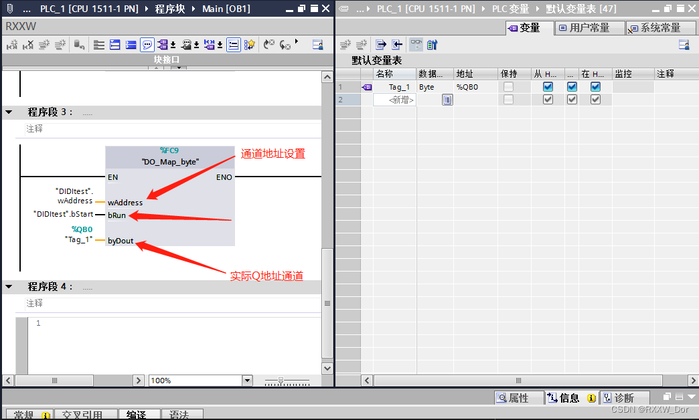This screenshot has height=420, width=699.
Task: Click the <新增> name input cell
Action: pos(394,100)
